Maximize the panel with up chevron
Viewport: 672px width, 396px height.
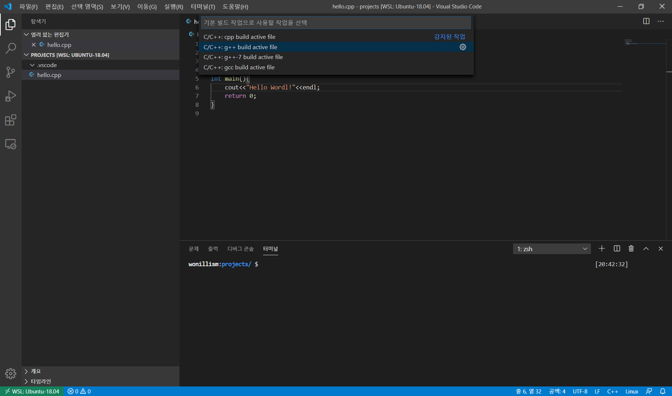tap(646, 249)
